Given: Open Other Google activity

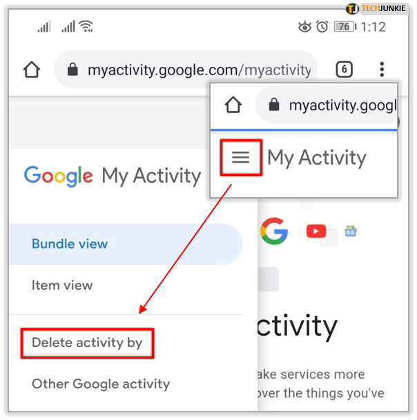Looking at the screenshot, I should pos(101,384).
